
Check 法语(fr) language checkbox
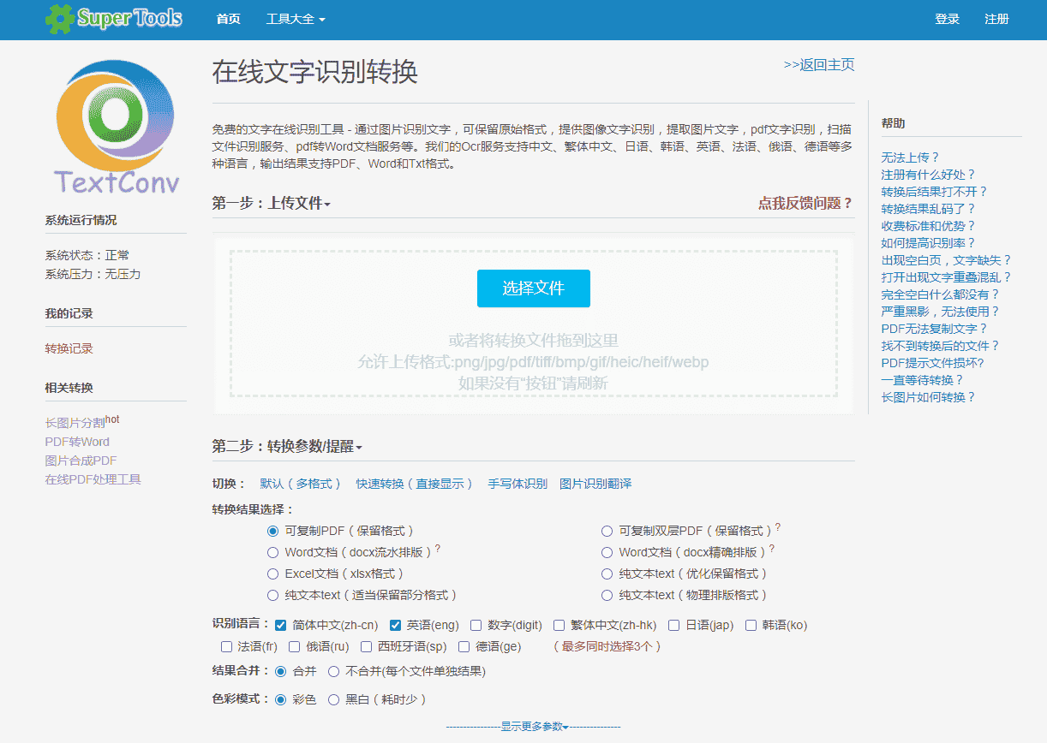pyautogui.click(x=227, y=646)
